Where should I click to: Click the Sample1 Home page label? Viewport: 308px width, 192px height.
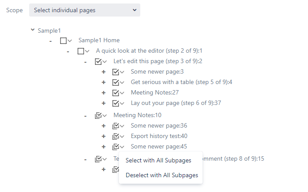click(99, 40)
